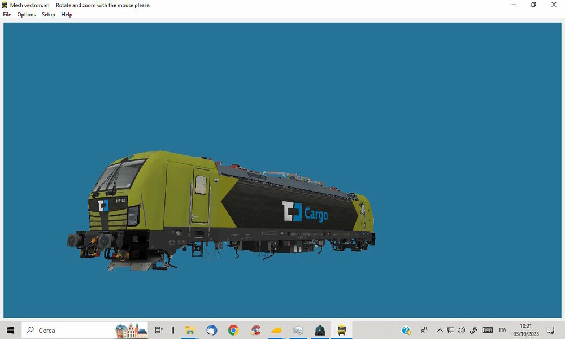The width and height of the screenshot is (565, 339).
Task: Open Task View from the taskbar
Action: point(159,330)
